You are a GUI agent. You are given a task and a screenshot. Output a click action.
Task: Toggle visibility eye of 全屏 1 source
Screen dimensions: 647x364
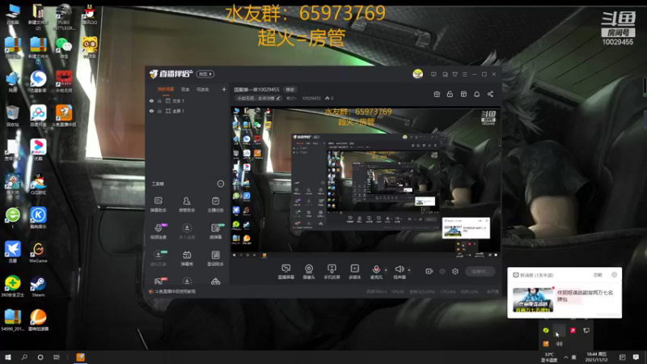coord(151,111)
